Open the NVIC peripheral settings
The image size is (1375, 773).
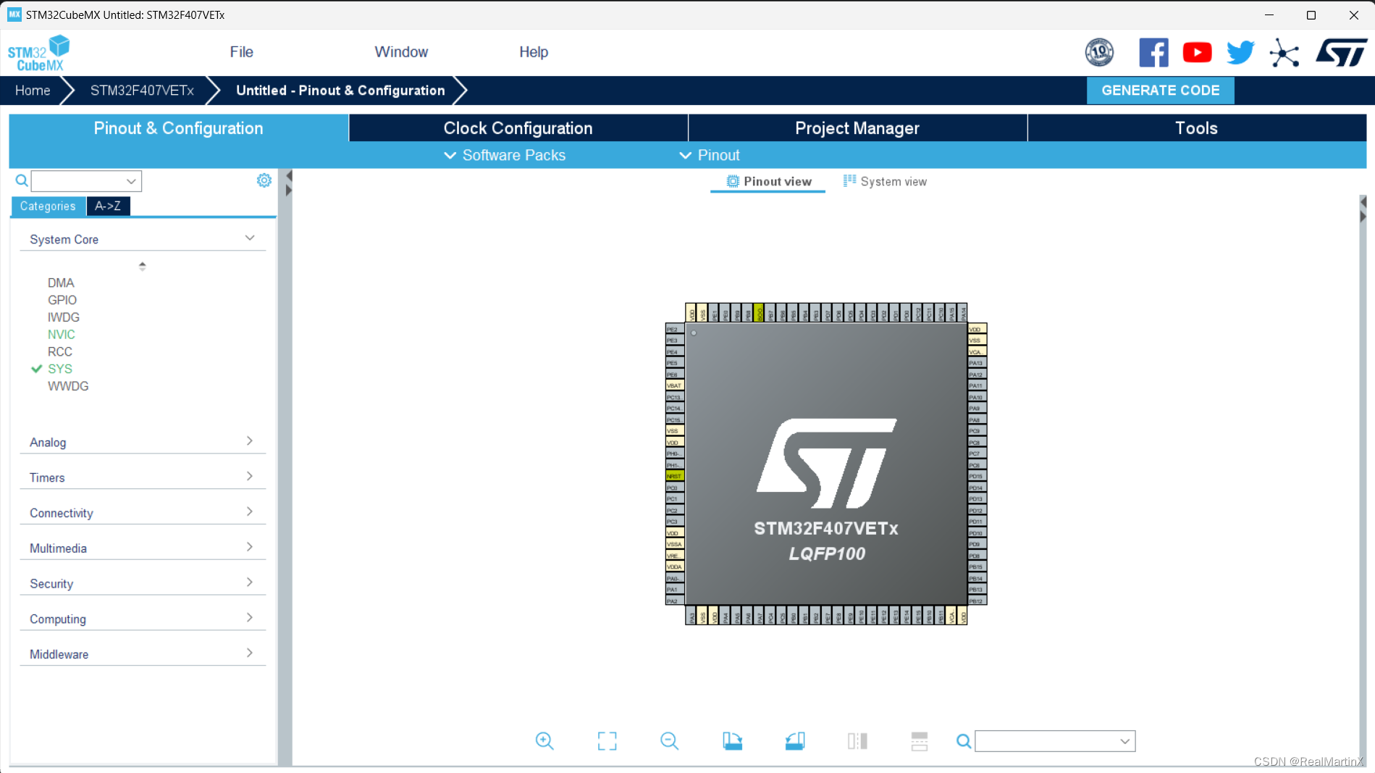[62, 335]
